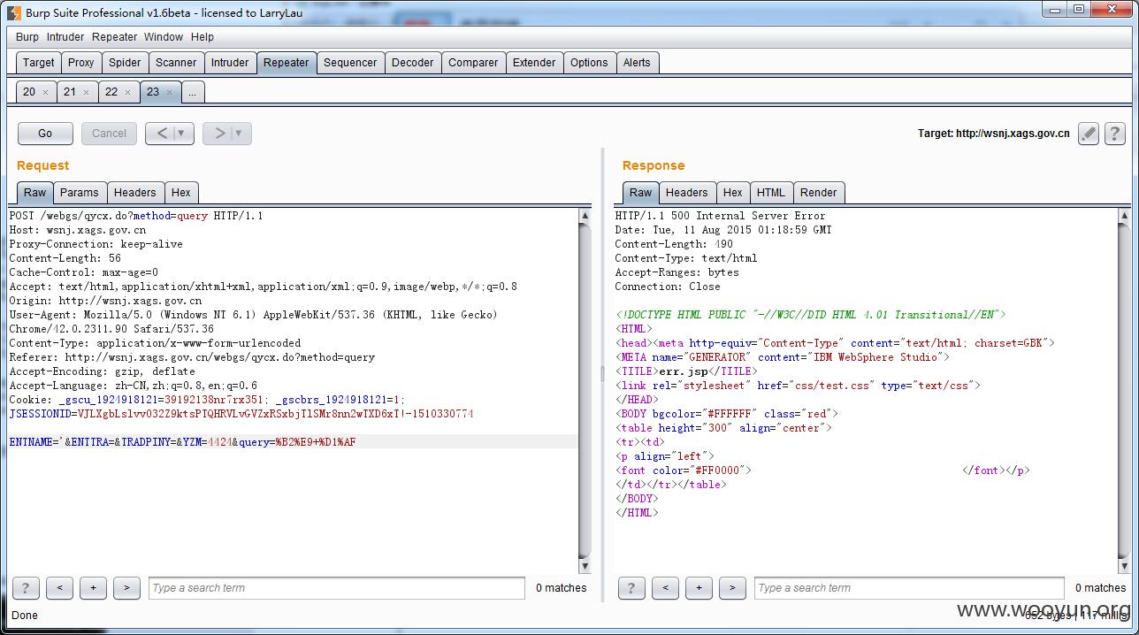The image size is (1139, 635).
Task: Open new Repeater tab with ellipsis
Action: (x=192, y=92)
